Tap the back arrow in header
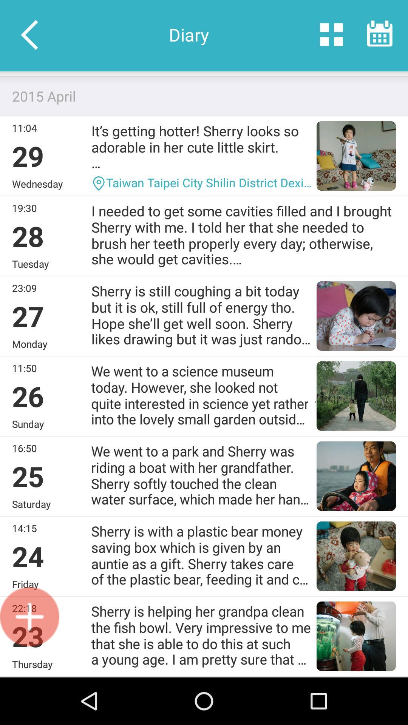Viewport: 408px width, 725px height. coord(29,35)
